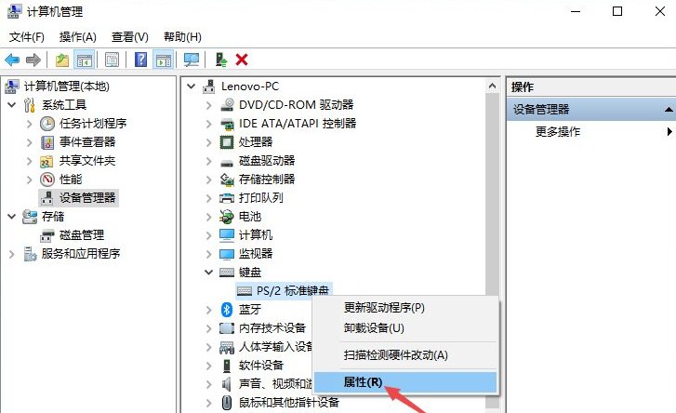Click the 共享文件夹 folder icon
The height and width of the screenshot is (413, 676).
tap(46, 161)
